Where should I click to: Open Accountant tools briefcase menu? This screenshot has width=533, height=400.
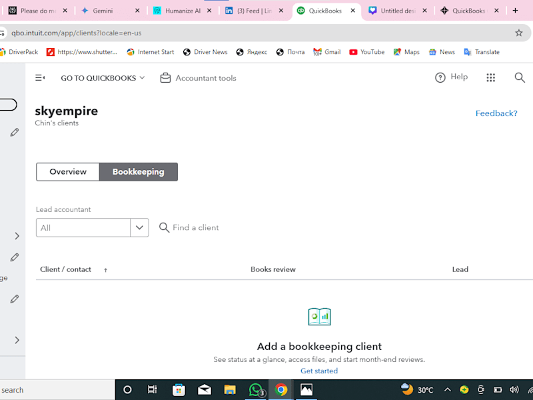tap(198, 78)
